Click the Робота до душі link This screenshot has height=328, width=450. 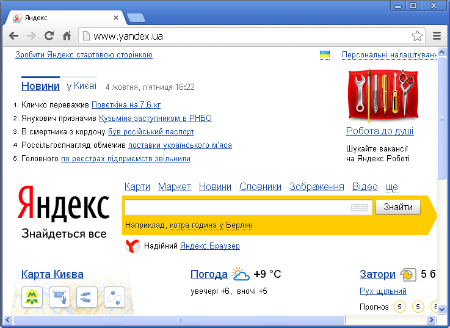380,131
